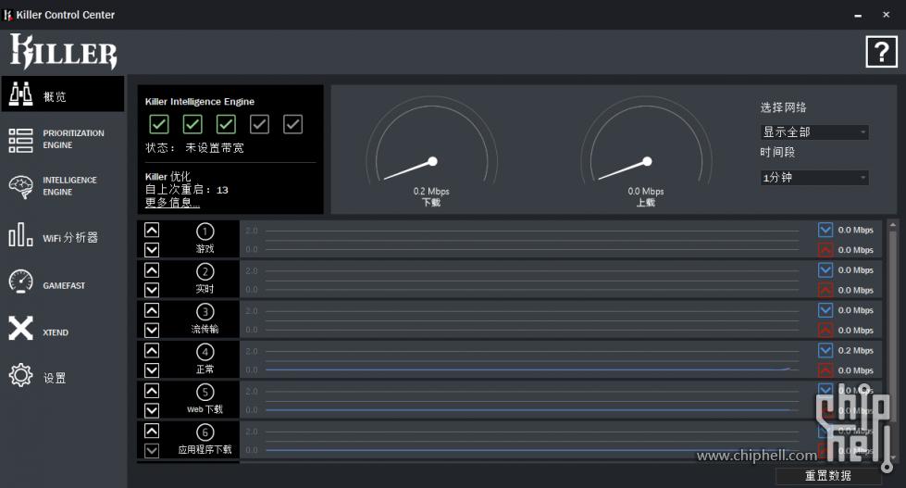The height and width of the screenshot is (488, 906).
Task: Open the 1分钟 time period dropdown
Action: [814, 178]
